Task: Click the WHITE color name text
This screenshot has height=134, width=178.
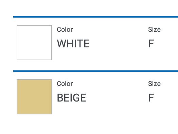Action: [73, 44]
